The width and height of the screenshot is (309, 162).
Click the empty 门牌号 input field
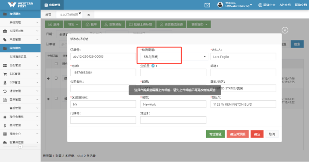pos(103,120)
